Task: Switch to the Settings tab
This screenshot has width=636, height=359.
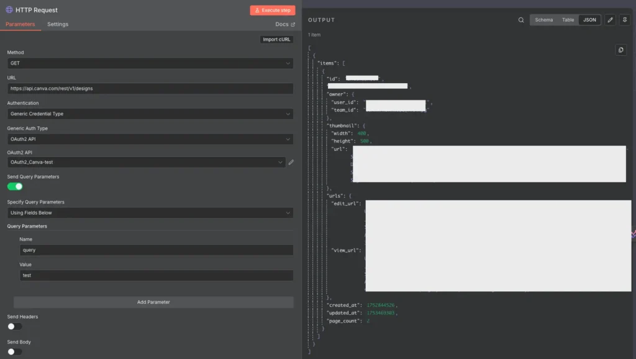Action: point(58,24)
